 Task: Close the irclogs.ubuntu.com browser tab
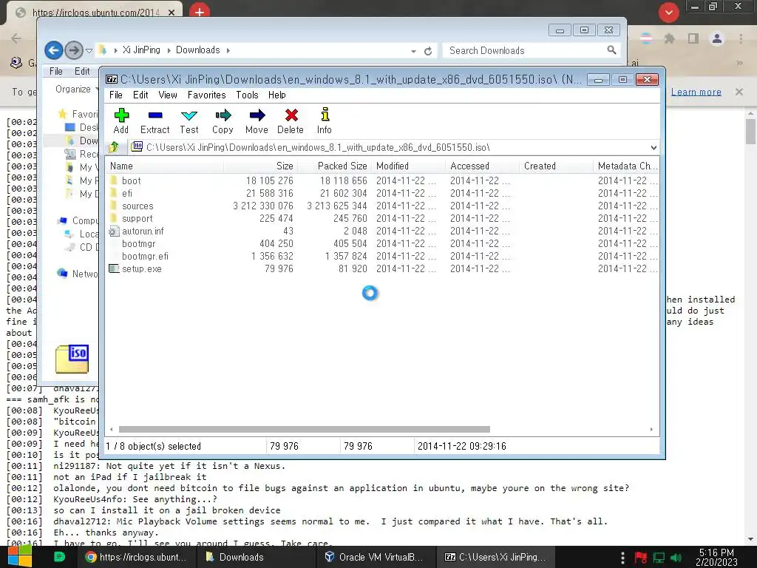point(172,13)
